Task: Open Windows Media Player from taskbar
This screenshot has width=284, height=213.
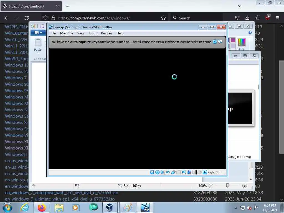Action: (76, 207)
